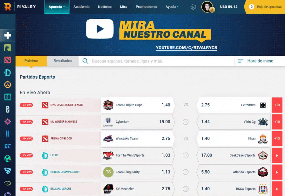Select the soccer ball icon in sidebar
This screenshot has width=285, height=196.
[x=8, y=159]
